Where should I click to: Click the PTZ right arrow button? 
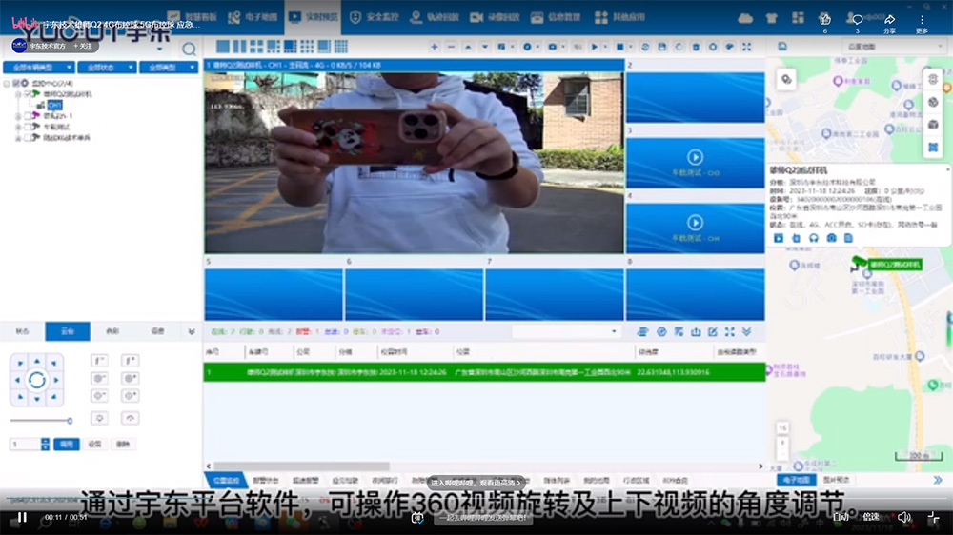pyautogui.click(x=55, y=381)
